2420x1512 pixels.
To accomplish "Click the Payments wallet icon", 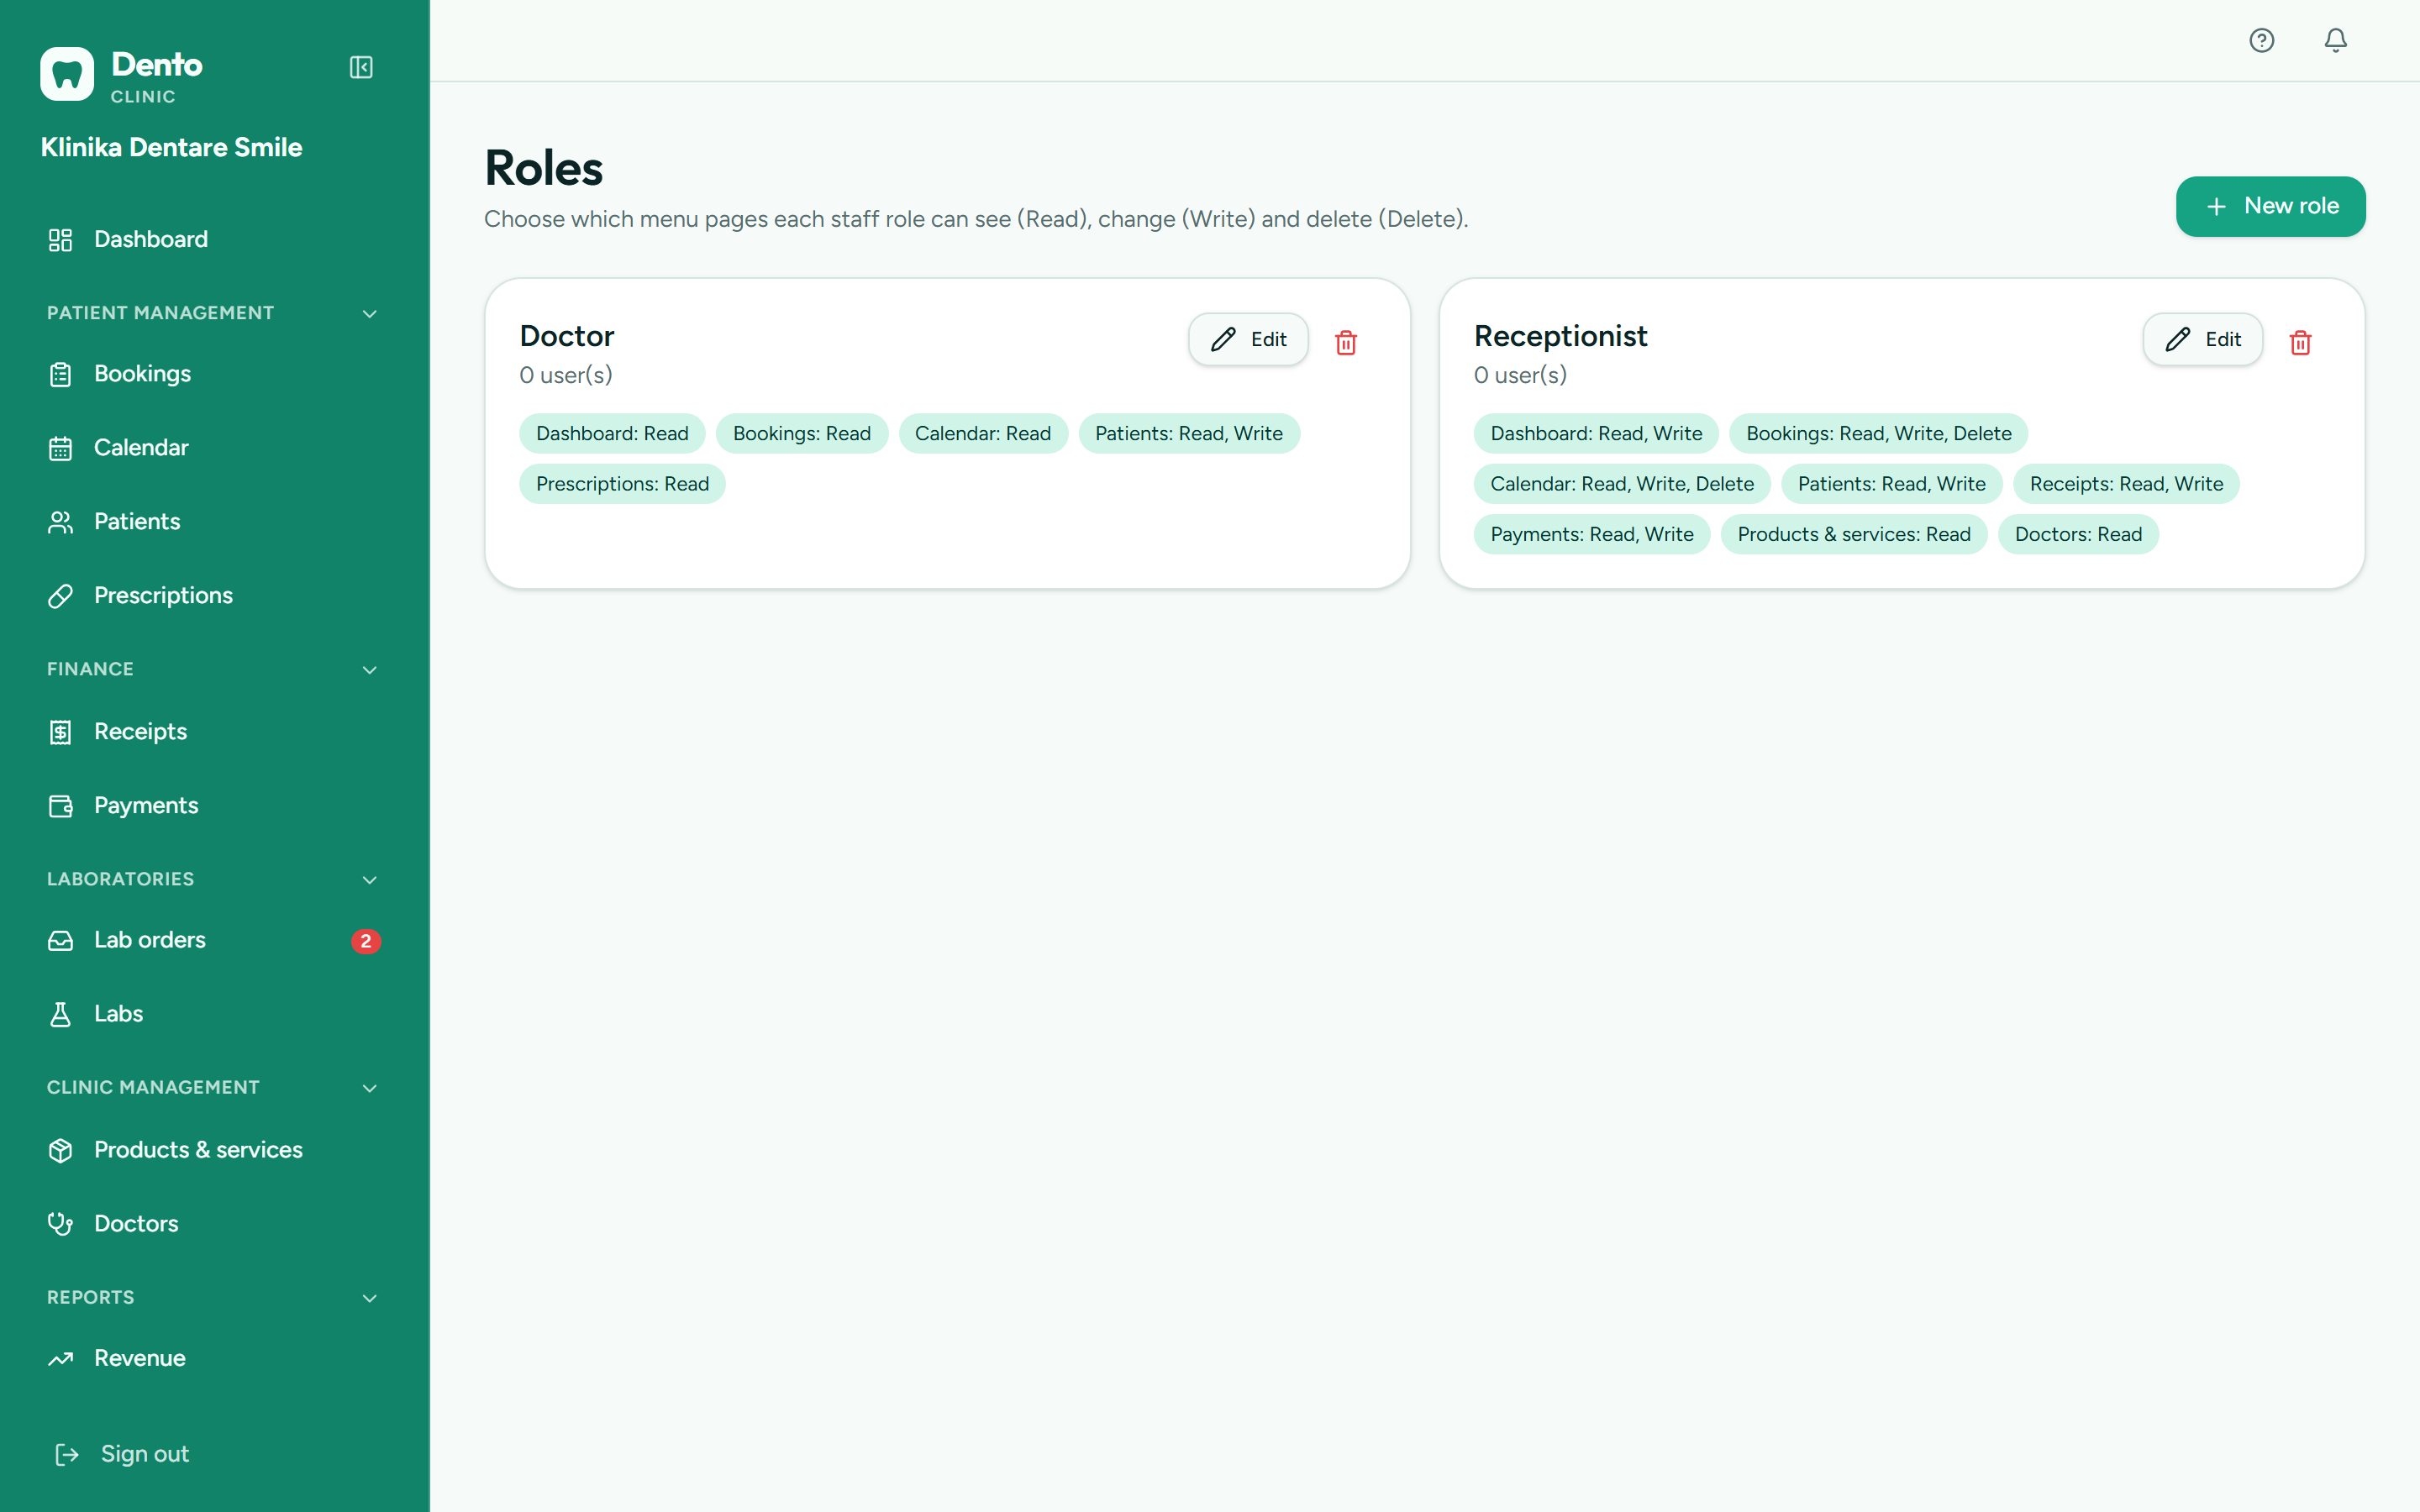I will (x=60, y=806).
